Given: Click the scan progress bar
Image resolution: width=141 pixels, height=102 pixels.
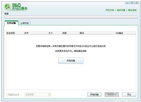Looking at the screenshot, I should tap(71, 17).
